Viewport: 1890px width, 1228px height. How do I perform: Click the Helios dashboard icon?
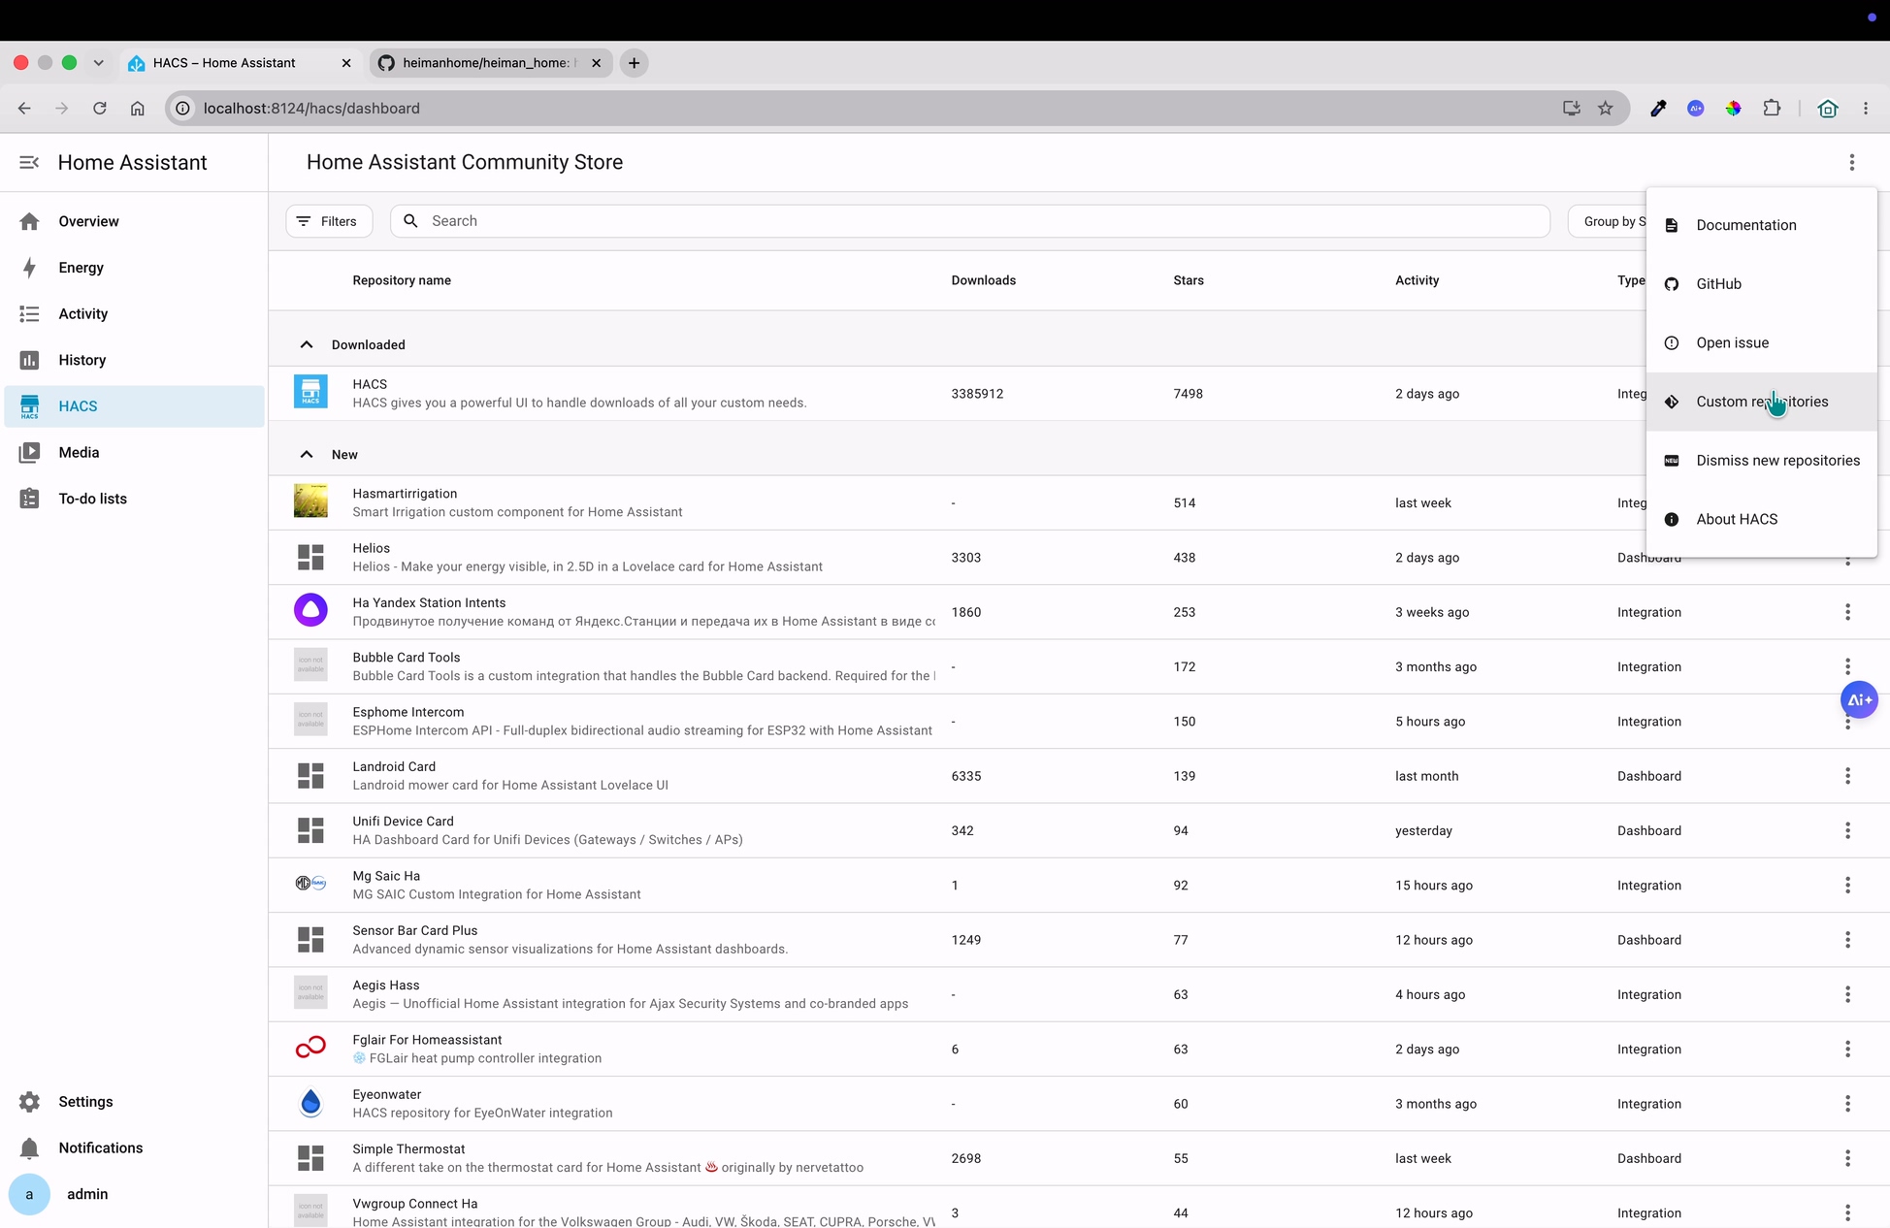[x=310, y=557]
